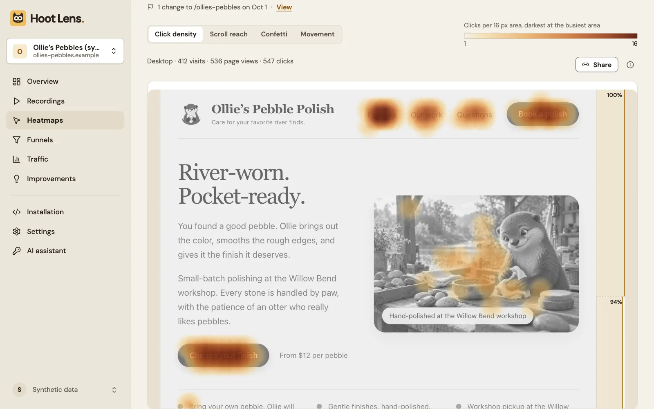This screenshot has width=654, height=409.
Task: Click the River-worn. Pocket-ready. headline
Action: [x=242, y=184]
